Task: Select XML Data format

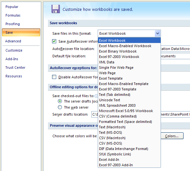Action: tap(129, 62)
